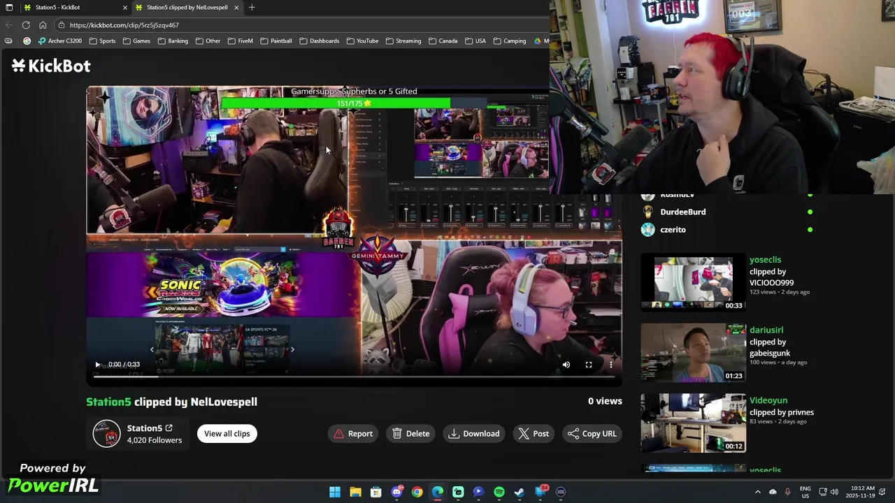Open Steam from the taskbar
Image resolution: width=895 pixels, height=503 pixels.
(520, 492)
